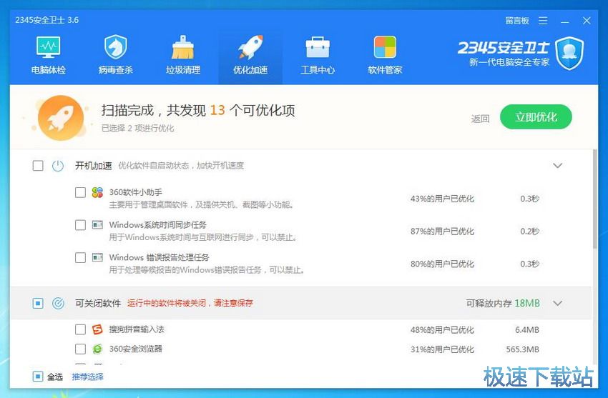This screenshot has width=608, height=398.
Task: Switch to the 垃圾清理 tab label
Action: (x=183, y=70)
